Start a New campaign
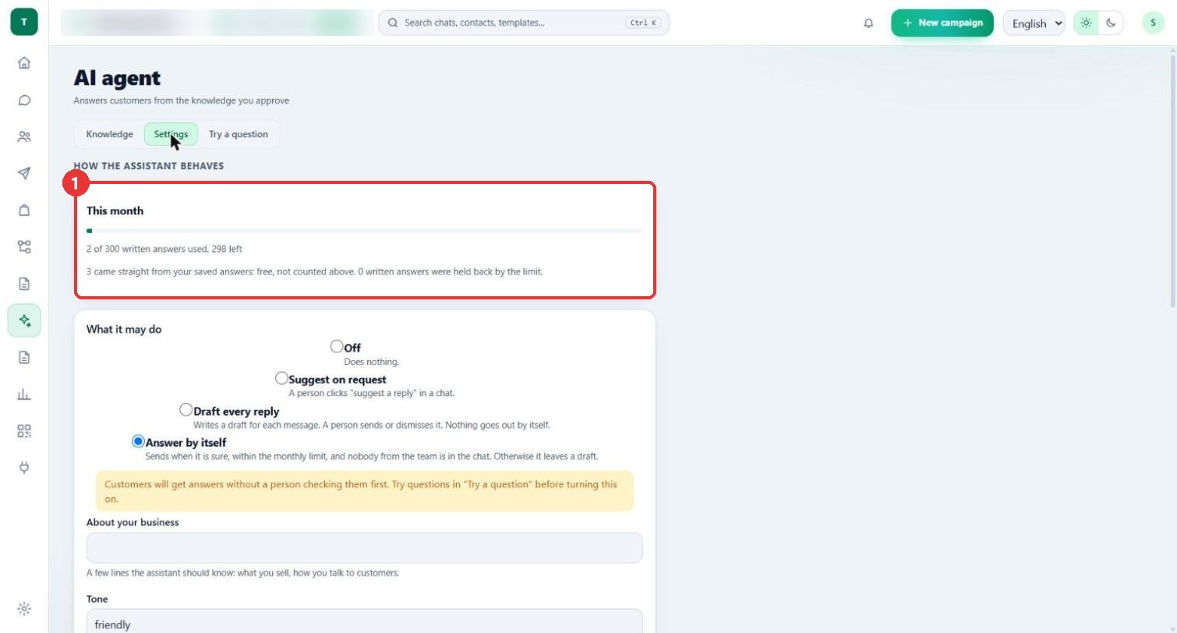The height and width of the screenshot is (633, 1177). coord(942,23)
